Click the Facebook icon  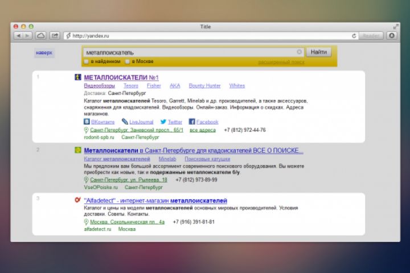pyautogui.click(x=192, y=122)
